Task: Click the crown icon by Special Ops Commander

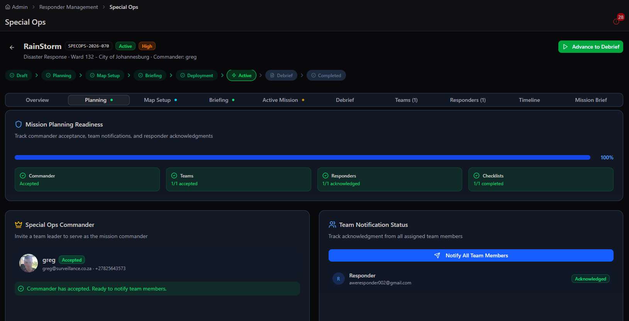Action: click(19, 225)
